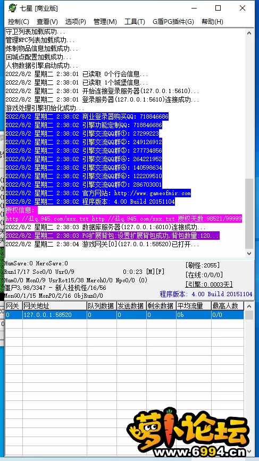Click the 最高人数 column header

pyautogui.click(x=228, y=306)
